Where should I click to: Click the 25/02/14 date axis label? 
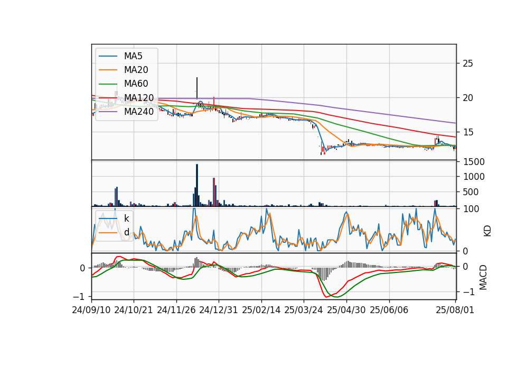261,310
